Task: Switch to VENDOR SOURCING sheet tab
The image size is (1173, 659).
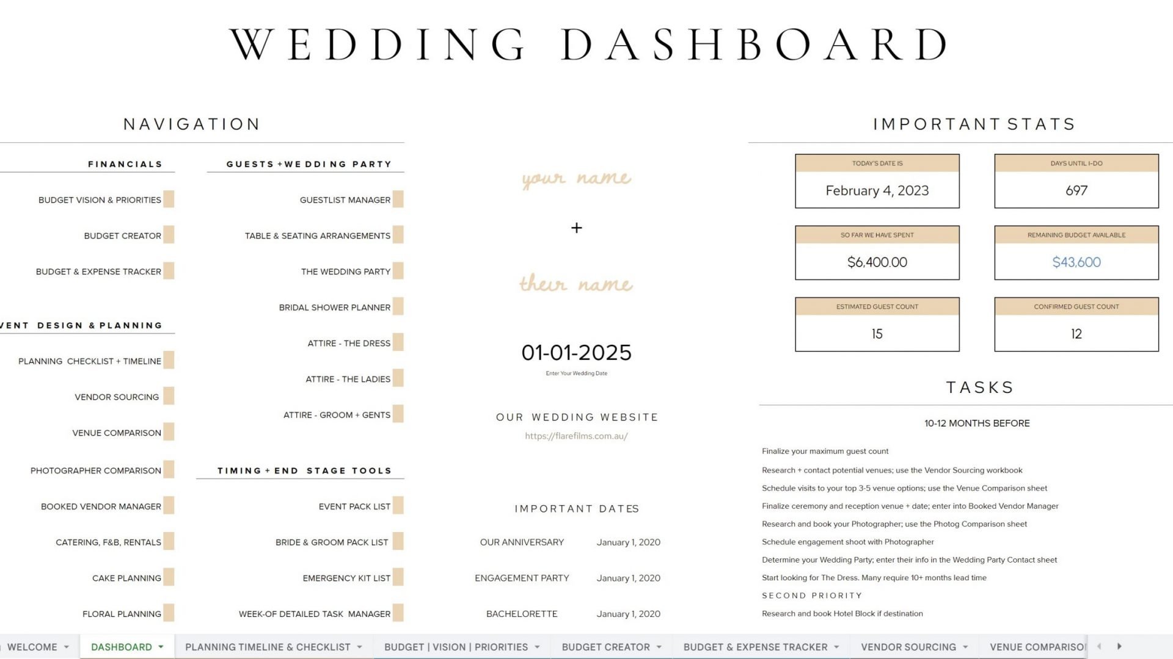Action: click(908, 647)
